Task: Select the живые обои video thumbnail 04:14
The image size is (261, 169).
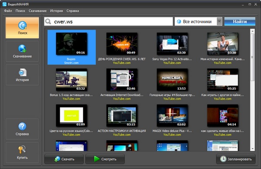Action: click(223, 115)
